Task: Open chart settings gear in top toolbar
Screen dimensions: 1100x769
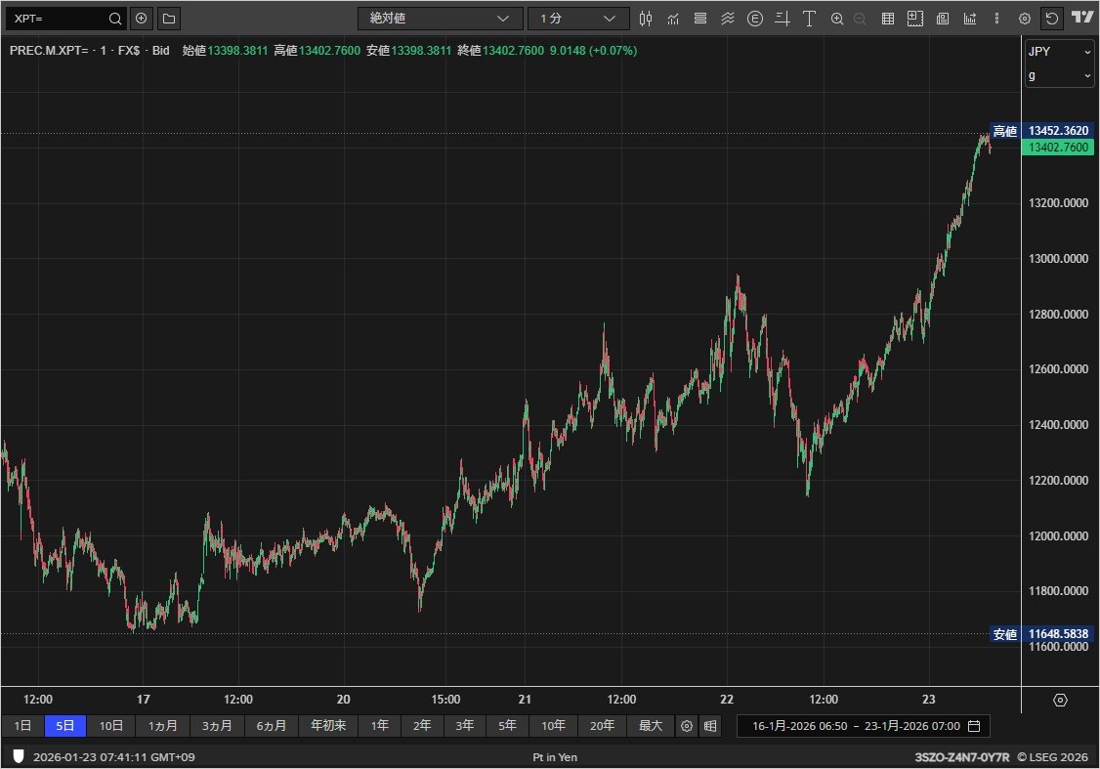Action: 1024,19
